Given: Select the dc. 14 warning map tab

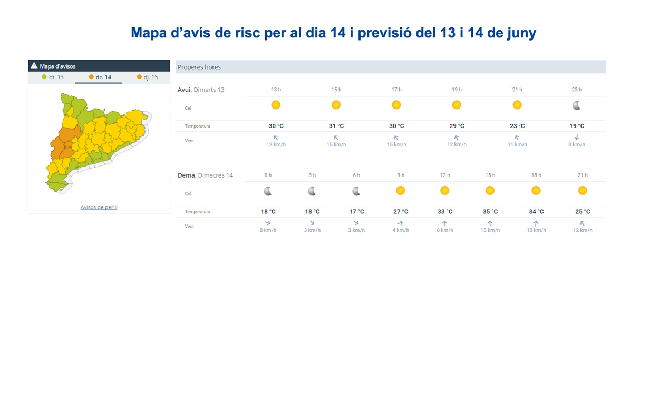Looking at the screenshot, I should tap(99, 77).
